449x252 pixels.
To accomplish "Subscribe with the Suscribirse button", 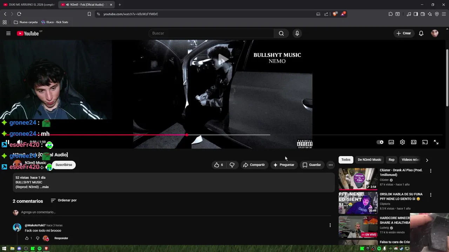I will [63, 165].
